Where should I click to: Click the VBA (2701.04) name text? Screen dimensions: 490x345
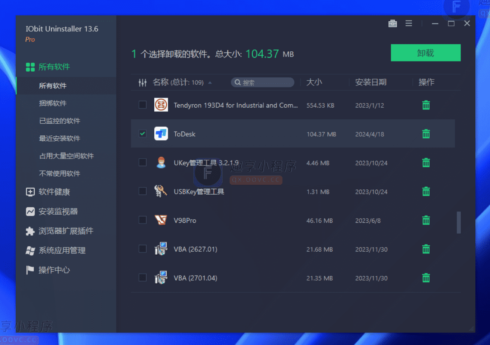point(196,278)
